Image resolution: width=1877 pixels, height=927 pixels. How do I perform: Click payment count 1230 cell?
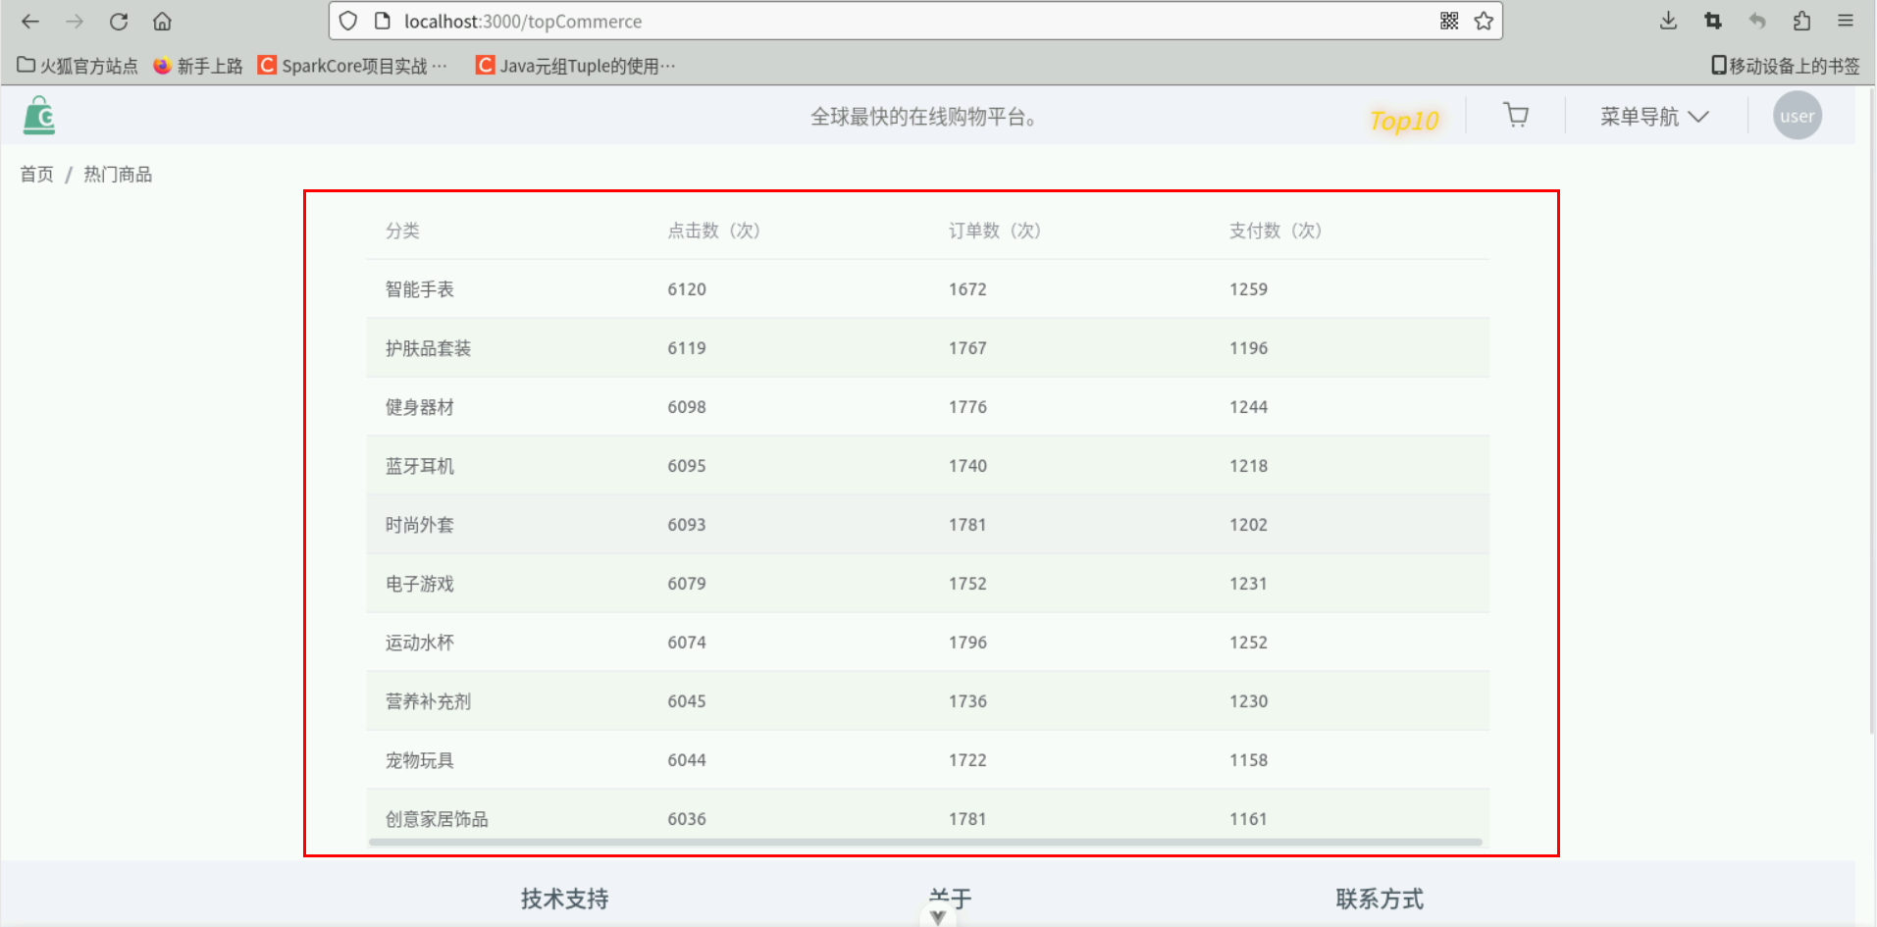(1249, 701)
